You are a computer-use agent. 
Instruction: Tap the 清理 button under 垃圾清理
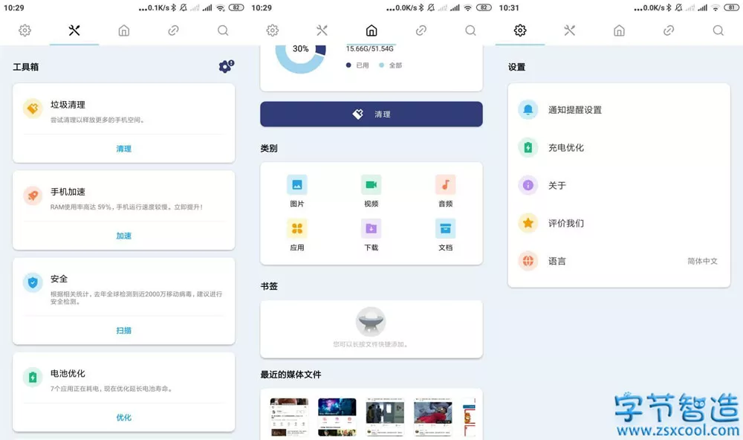(123, 149)
